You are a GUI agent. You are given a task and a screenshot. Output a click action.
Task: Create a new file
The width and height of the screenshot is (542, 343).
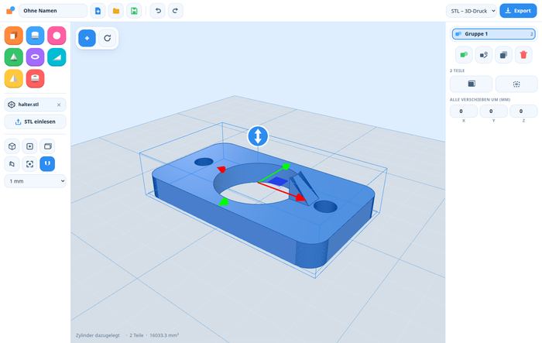click(98, 11)
